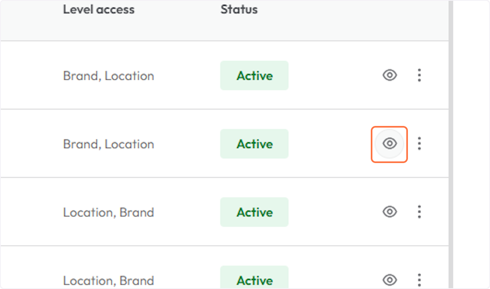Click eye icon in the bottom row

tap(390, 280)
